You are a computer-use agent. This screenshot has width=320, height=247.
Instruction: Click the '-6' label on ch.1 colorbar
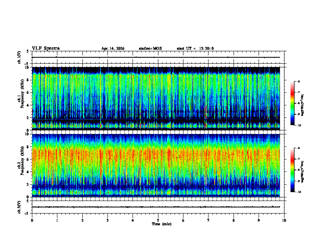point(298,81)
